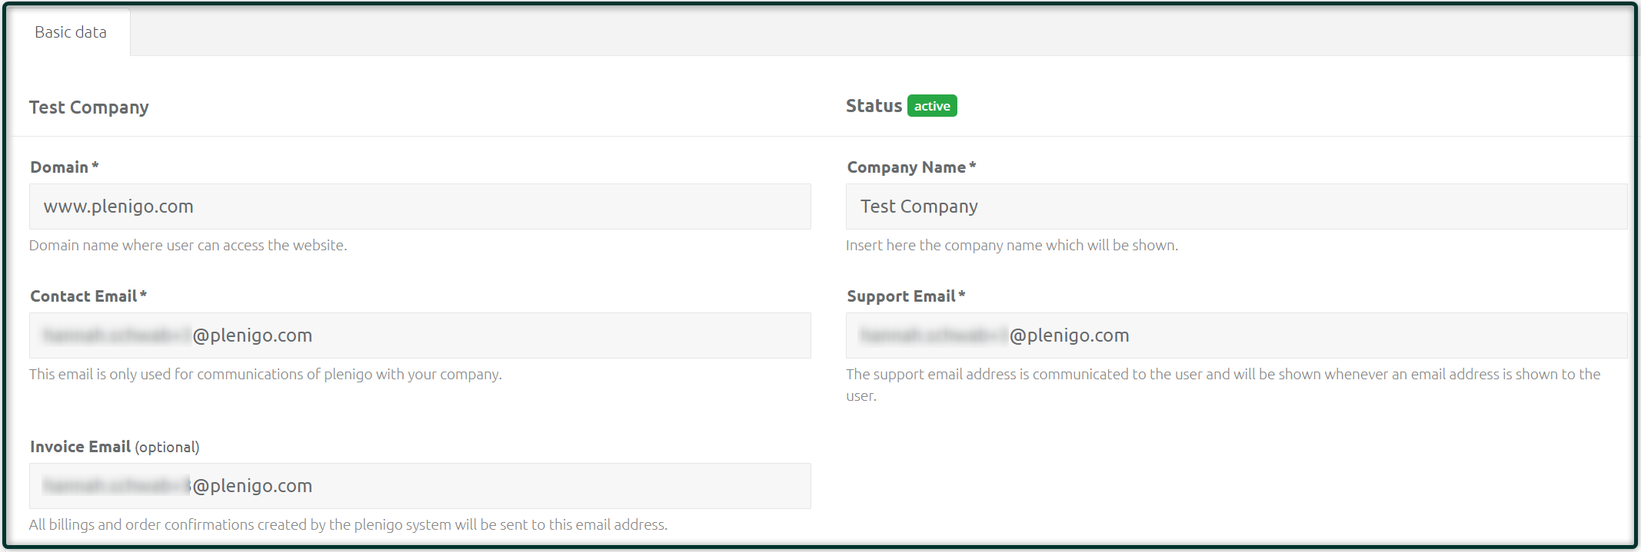Click the green active status badge
Image resolution: width=1641 pixels, height=552 pixels.
click(932, 106)
